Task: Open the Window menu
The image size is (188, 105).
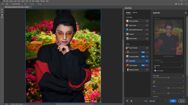Action: [43, 1]
